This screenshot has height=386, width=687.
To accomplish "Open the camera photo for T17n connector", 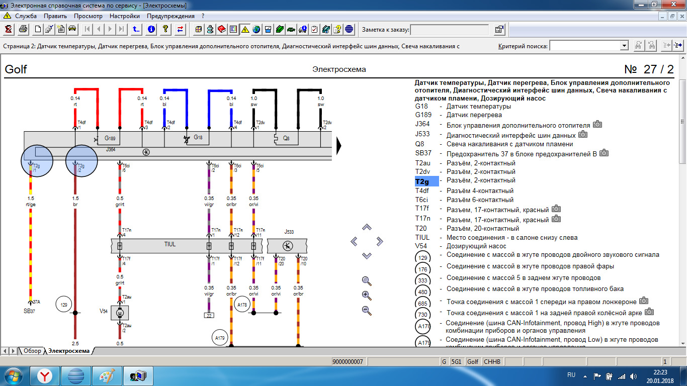I will (556, 219).
